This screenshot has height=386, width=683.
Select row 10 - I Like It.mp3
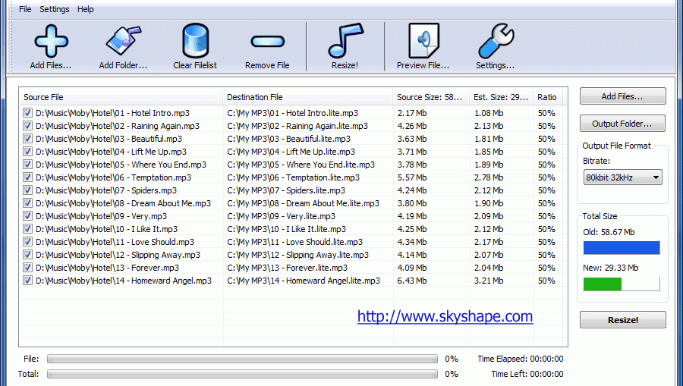(107, 229)
